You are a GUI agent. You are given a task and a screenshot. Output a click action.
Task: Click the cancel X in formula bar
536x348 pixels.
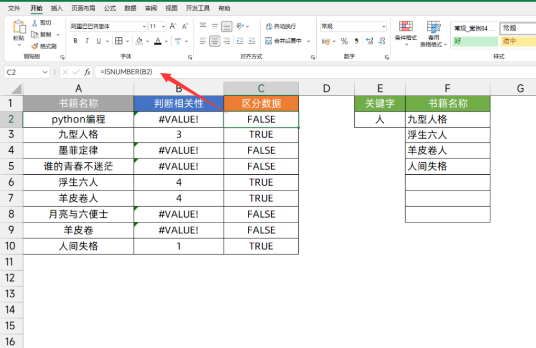[x=65, y=72]
